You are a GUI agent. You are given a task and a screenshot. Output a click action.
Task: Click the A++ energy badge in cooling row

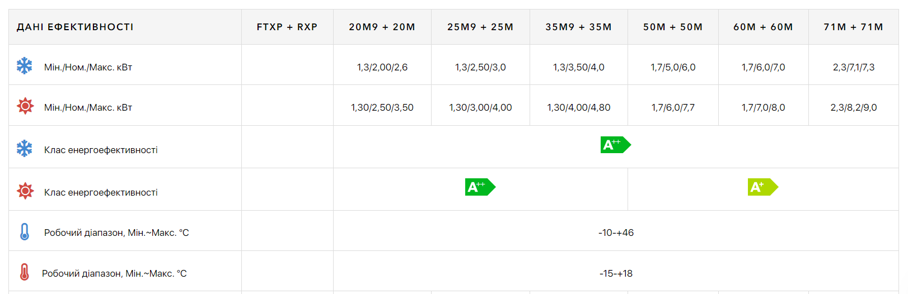[616, 145]
